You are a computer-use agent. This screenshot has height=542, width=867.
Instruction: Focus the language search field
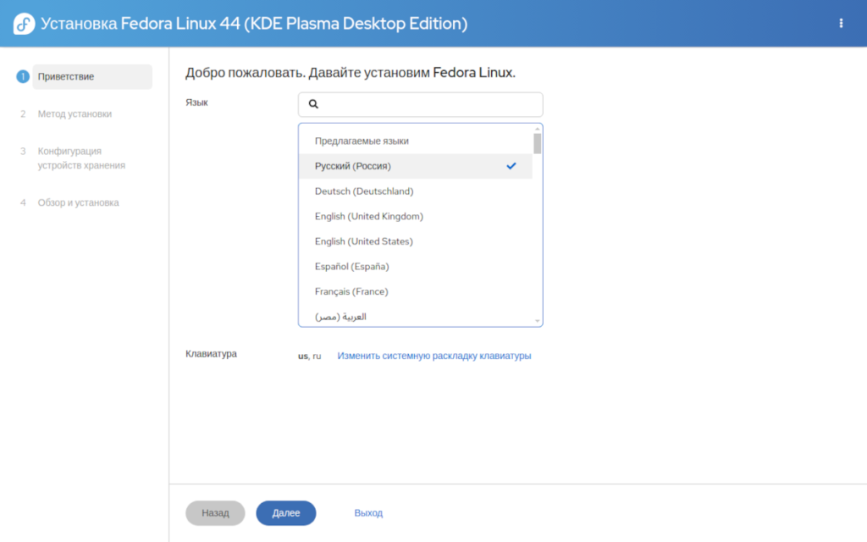click(x=420, y=104)
